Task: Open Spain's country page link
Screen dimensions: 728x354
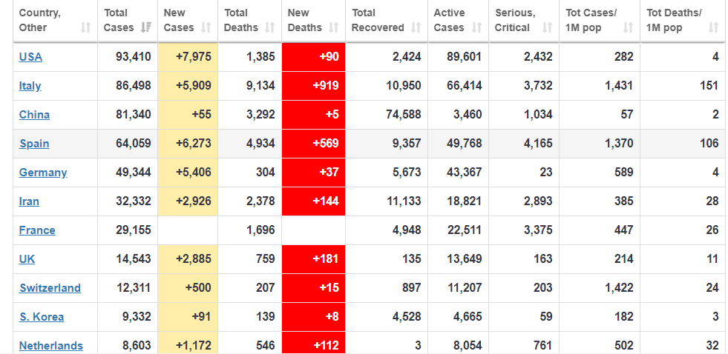Action: [34, 144]
